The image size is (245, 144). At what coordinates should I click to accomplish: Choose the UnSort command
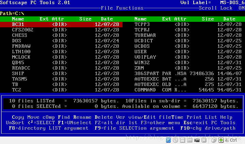(15, 123)
